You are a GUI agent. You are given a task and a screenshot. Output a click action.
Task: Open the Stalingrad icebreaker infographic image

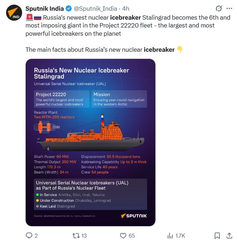[91, 142]
